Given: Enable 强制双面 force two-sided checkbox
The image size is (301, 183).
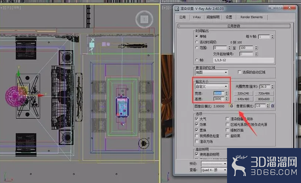Looking at the screenshot, I should tap(227, 130).
